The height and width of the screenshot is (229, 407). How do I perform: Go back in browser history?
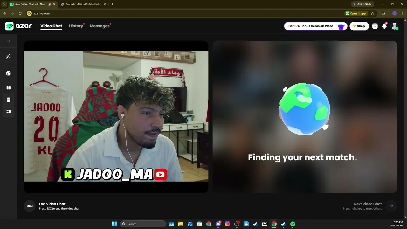pyautogui.click(x=5, y=13)
